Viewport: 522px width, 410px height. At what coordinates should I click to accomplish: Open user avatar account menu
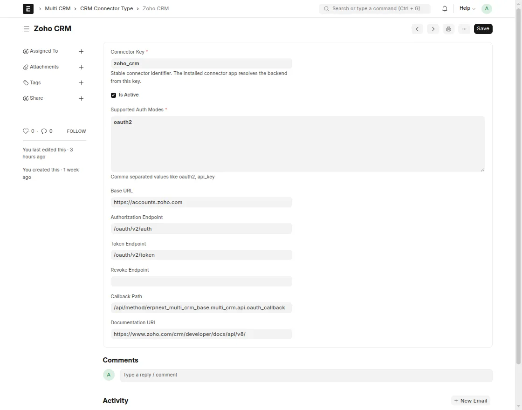tap(487, 8)
